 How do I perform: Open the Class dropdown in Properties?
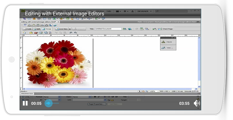pos(82,97)
